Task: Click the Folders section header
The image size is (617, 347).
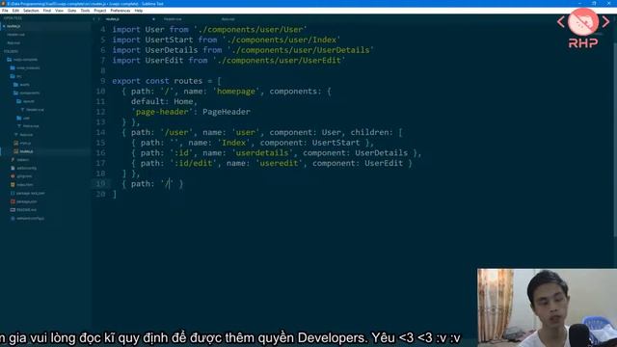Action: coord(11,51)
